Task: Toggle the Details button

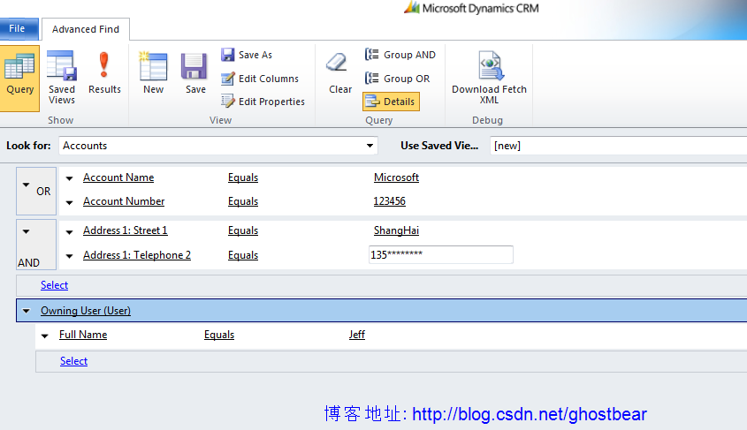Action: tap(391, 102)
